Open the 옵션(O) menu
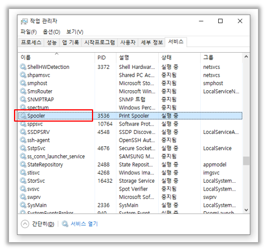267x250 pixels. (x=52, y=32)
